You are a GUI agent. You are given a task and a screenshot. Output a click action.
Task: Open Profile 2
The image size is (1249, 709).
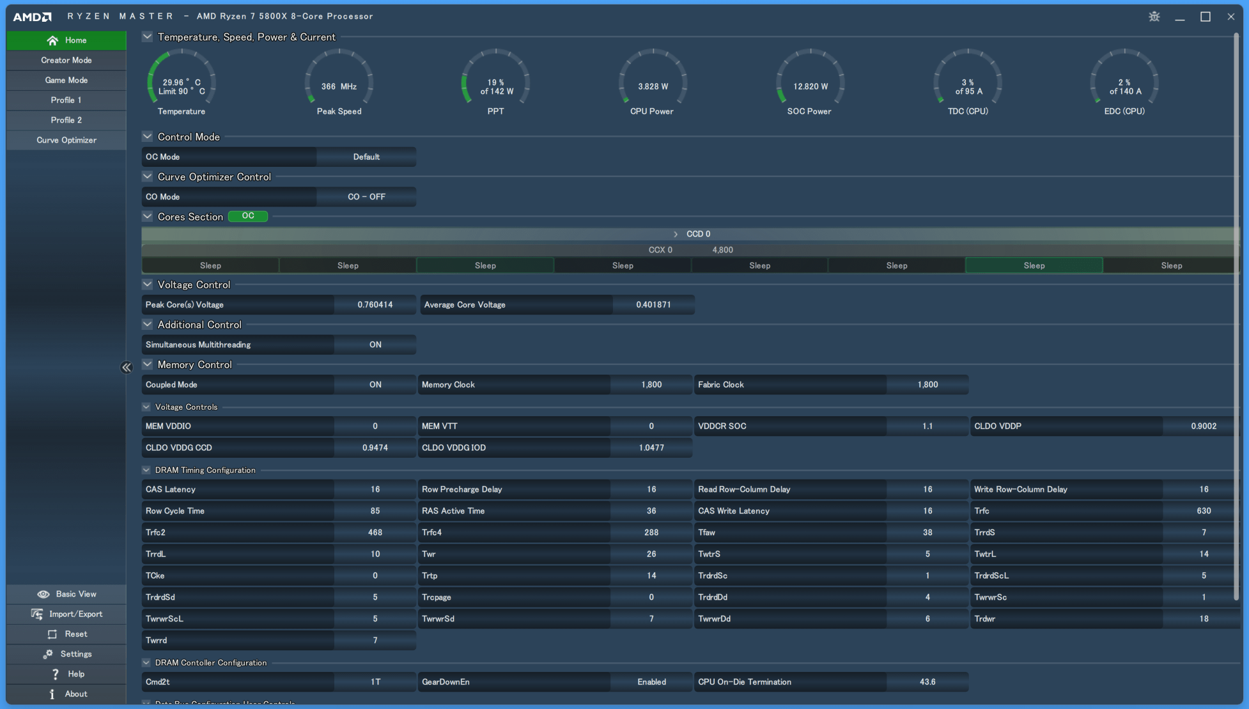[66, 120]
